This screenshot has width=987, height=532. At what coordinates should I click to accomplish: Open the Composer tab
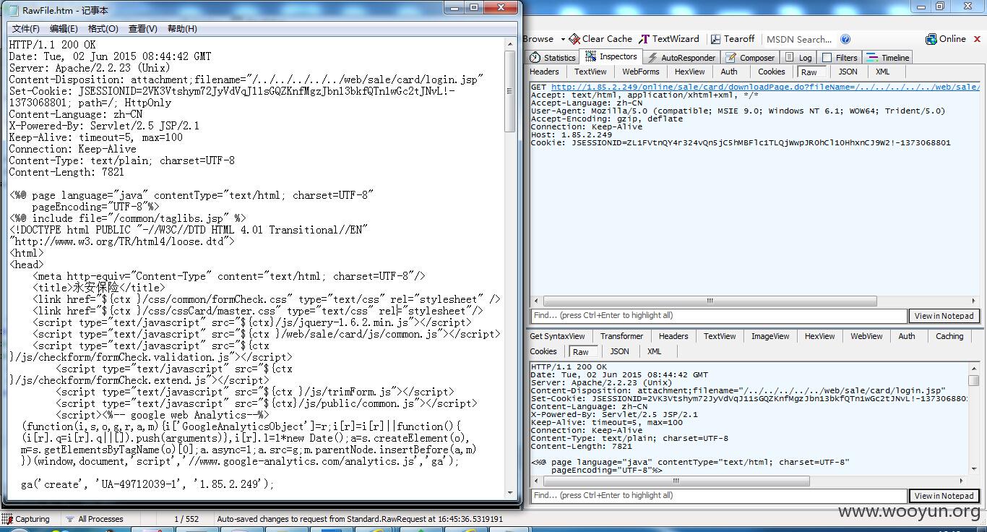pyautogui.click(x=750, y=58)
